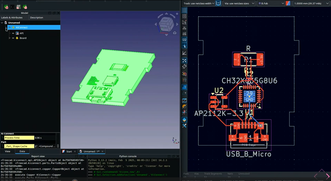Select the Board tree item
This screenshot has width=331, height=181.
[23, 38]
